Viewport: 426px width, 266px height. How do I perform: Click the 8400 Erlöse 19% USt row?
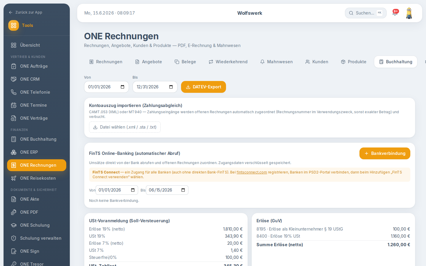[333, 236]
